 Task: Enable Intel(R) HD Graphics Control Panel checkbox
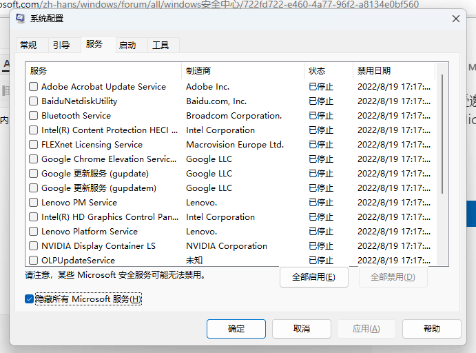point(33,217)
